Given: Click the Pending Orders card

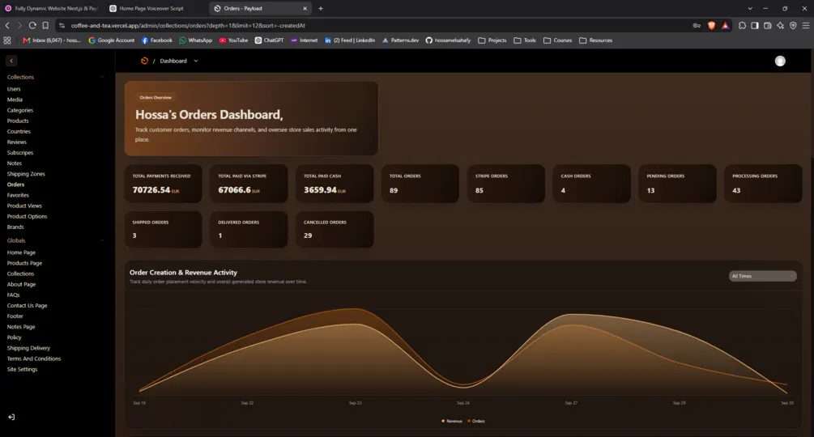Looking at the screenshot, I should (x=677, y=184).
